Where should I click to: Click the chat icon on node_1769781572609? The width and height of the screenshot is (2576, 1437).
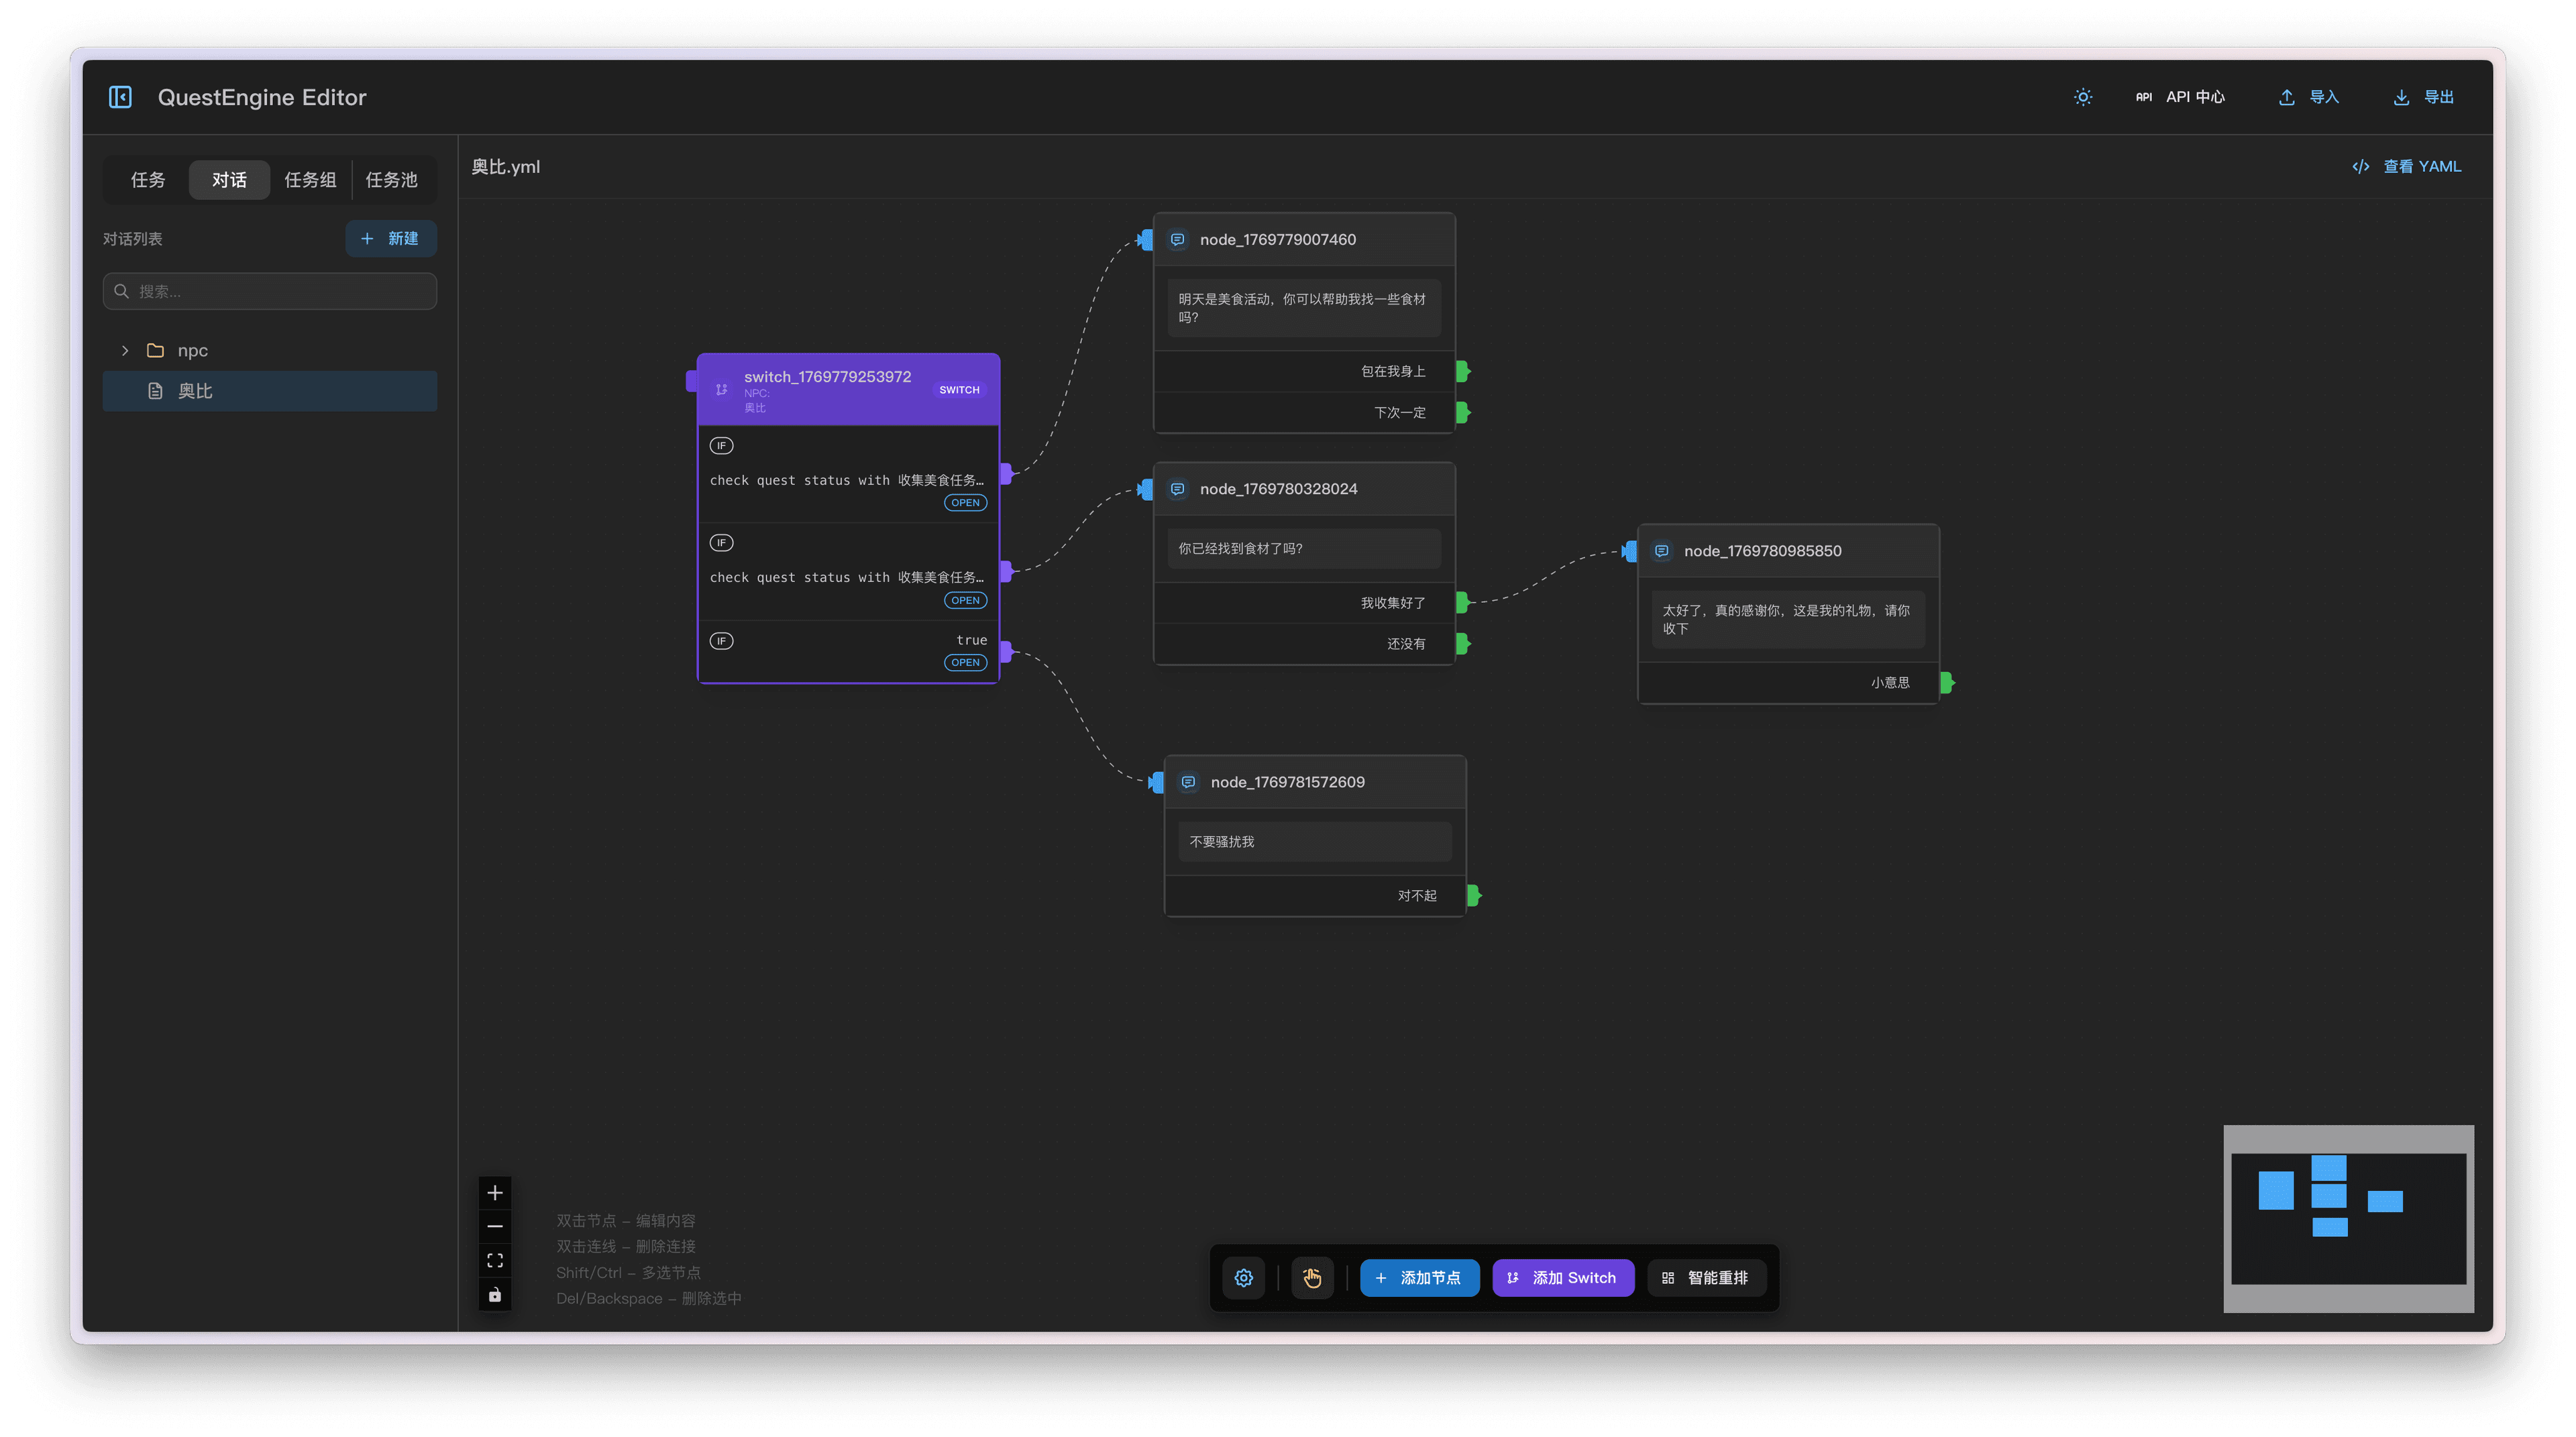[1189, 783]
